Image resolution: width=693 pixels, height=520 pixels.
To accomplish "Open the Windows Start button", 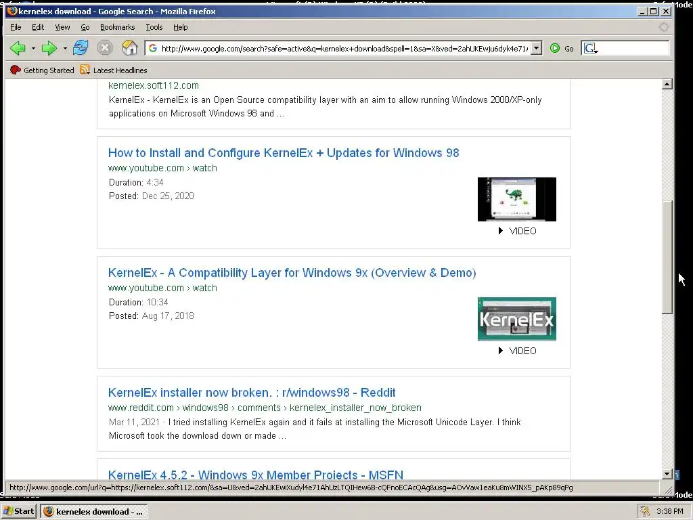I will [x=18, y=511].
